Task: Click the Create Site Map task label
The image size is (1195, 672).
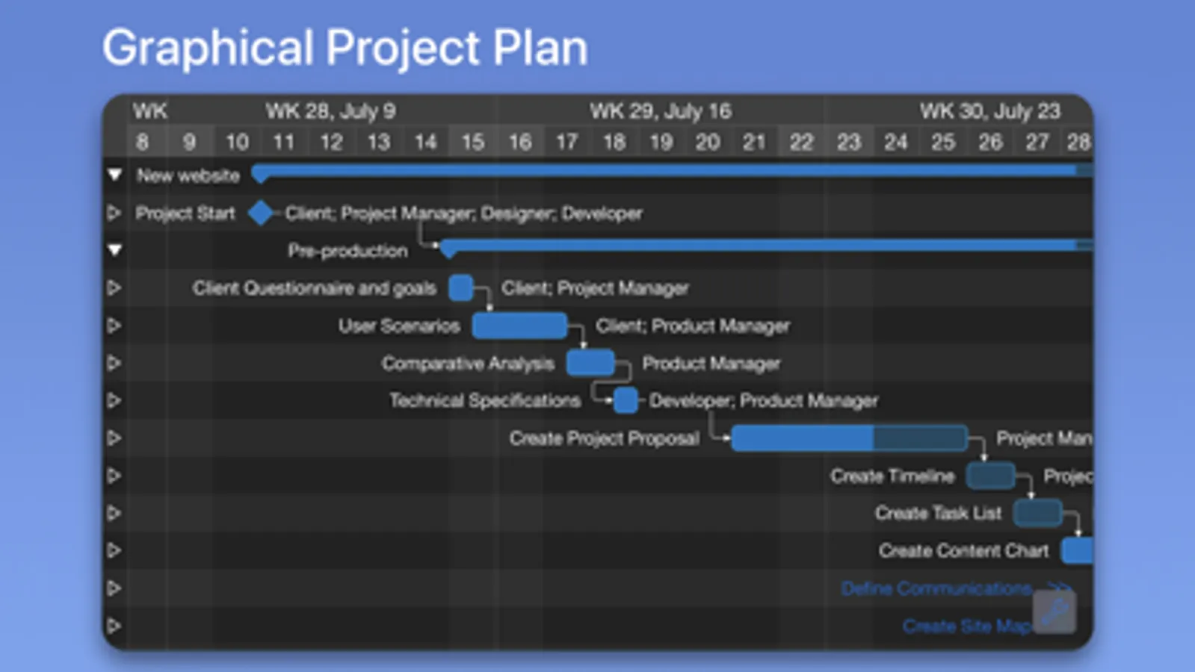Action: 966,626
